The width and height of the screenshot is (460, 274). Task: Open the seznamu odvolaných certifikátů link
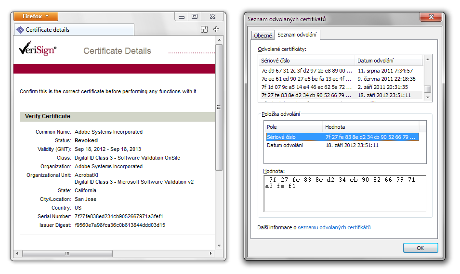334,227
